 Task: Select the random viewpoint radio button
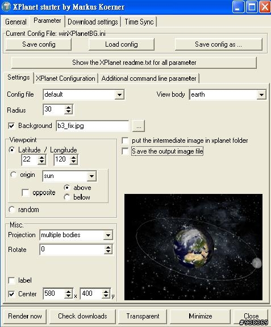point(12,209)
